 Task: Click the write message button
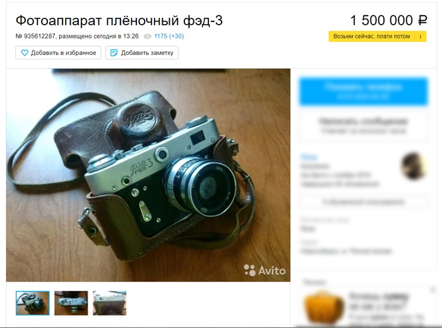[363, 125]
